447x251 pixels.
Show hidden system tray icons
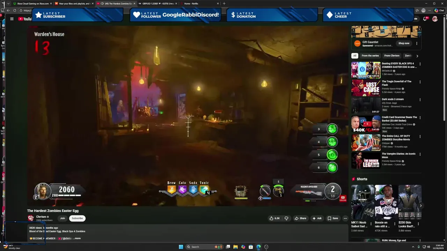click(412, 247)
